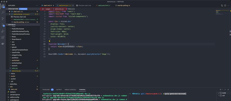Open the new terminal launch profile dropdown

pyautogui.click(x=222, y=90)
